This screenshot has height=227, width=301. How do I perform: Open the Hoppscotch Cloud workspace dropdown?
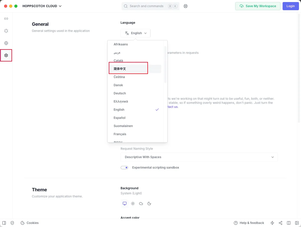tap(42, 6)
